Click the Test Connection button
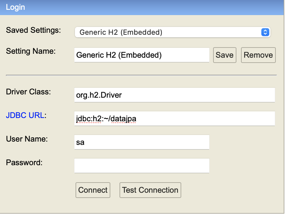This screenshot has width=285, height=215. click(x=150, y=190)
